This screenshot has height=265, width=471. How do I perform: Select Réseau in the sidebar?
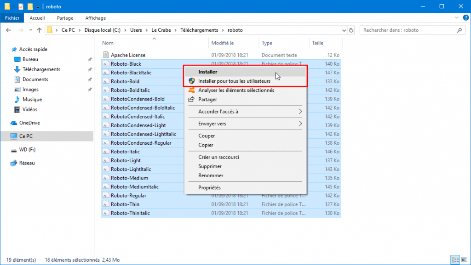tap(27, 163)
